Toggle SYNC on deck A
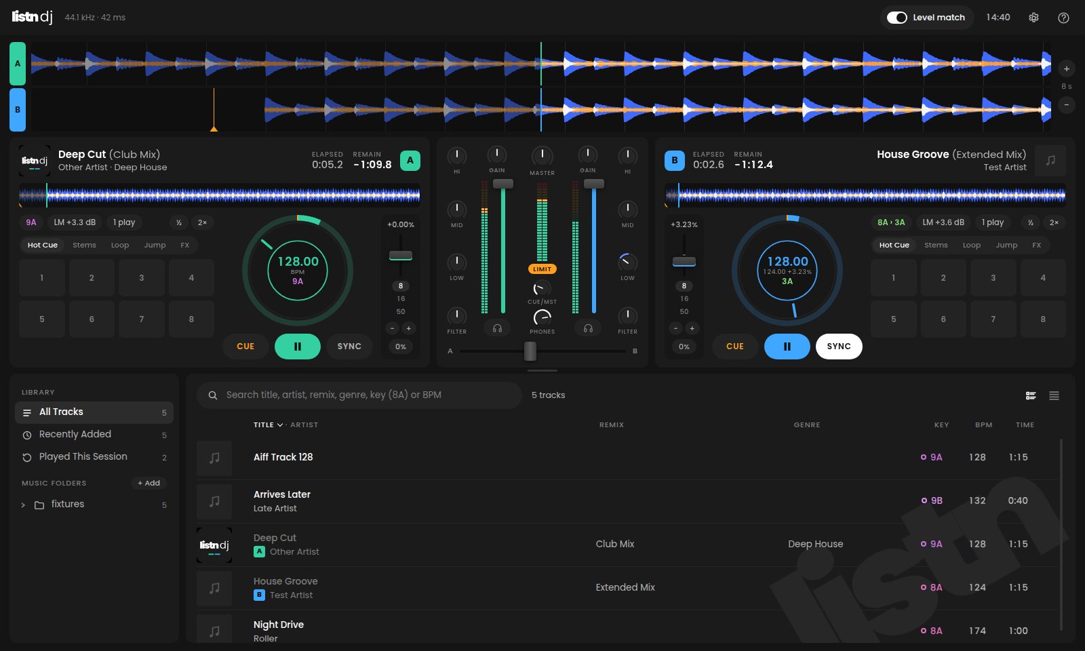The image size is (1085, 651). [349, 347]
